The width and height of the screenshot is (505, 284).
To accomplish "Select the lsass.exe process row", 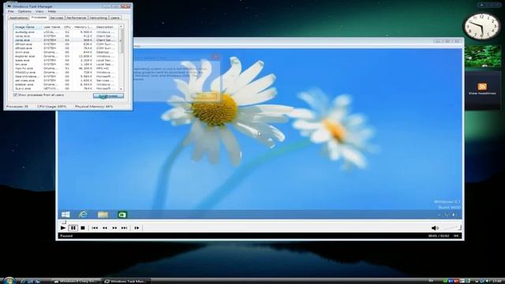I will (x=66, y=60).
